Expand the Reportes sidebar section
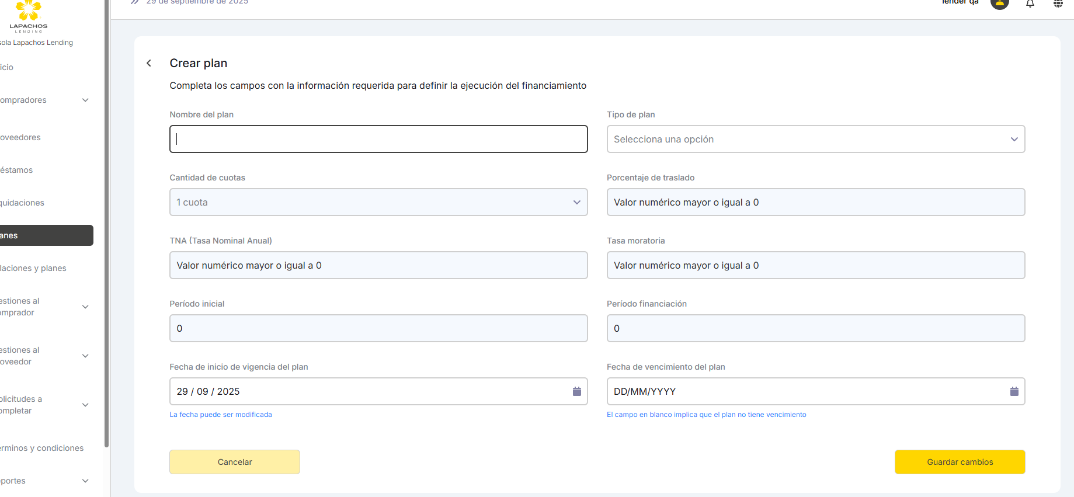This screenshot has width=1074, height=497. pos(85,481)
